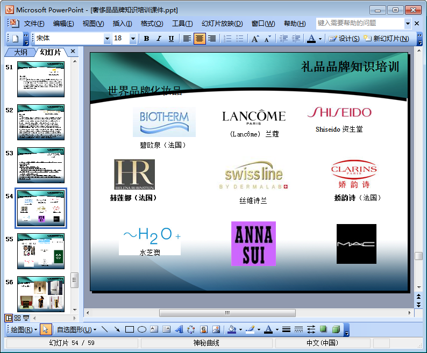Insert a horizontal text box

tap(154, 329)
